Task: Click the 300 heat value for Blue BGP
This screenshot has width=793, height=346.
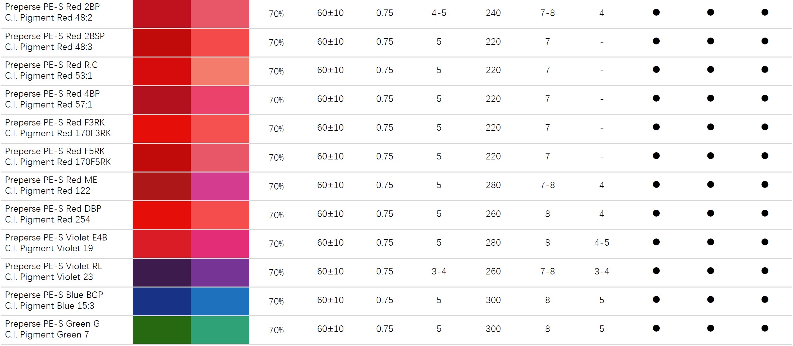Action: (493, 300)
